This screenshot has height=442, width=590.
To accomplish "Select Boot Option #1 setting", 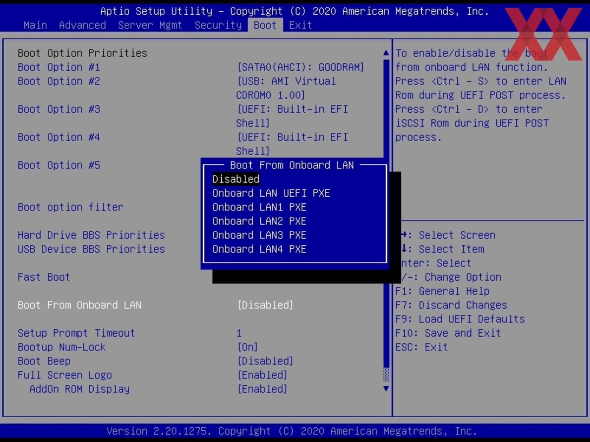I will point(59,67).
